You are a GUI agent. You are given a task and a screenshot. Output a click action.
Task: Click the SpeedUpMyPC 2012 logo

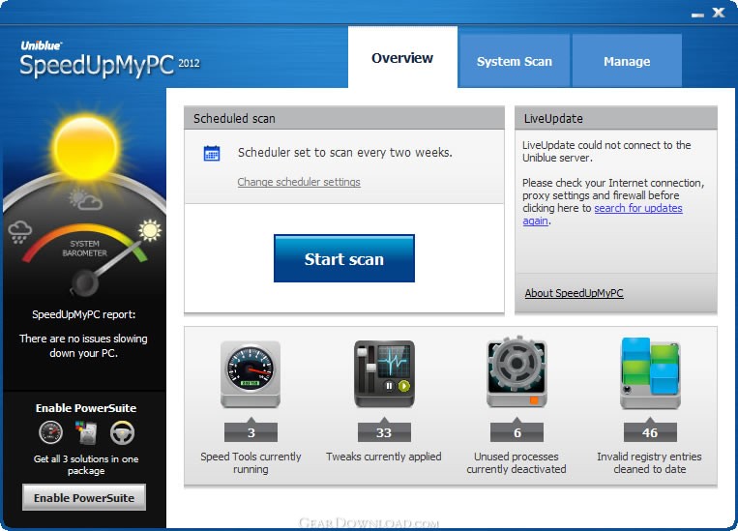109,60
